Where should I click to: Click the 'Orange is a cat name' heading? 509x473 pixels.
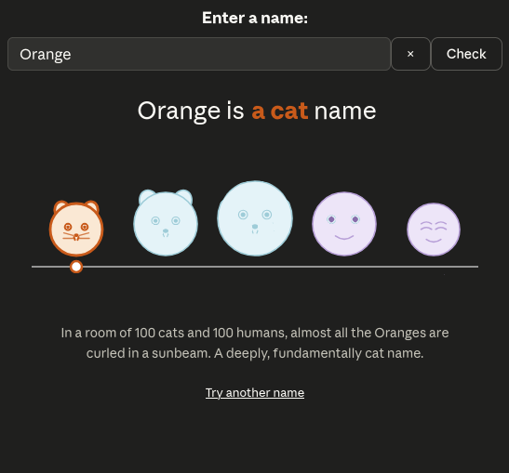(257, 111)
